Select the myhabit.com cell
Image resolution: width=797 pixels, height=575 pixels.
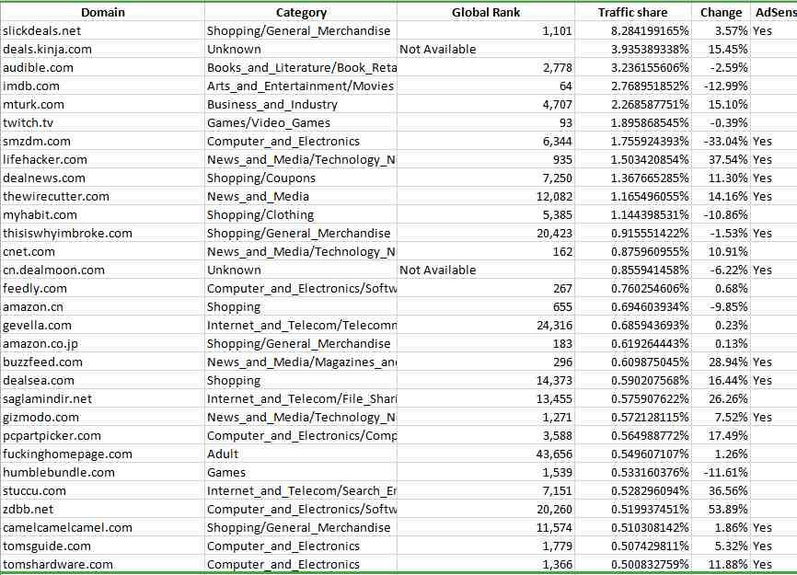(x=102, y=214)
